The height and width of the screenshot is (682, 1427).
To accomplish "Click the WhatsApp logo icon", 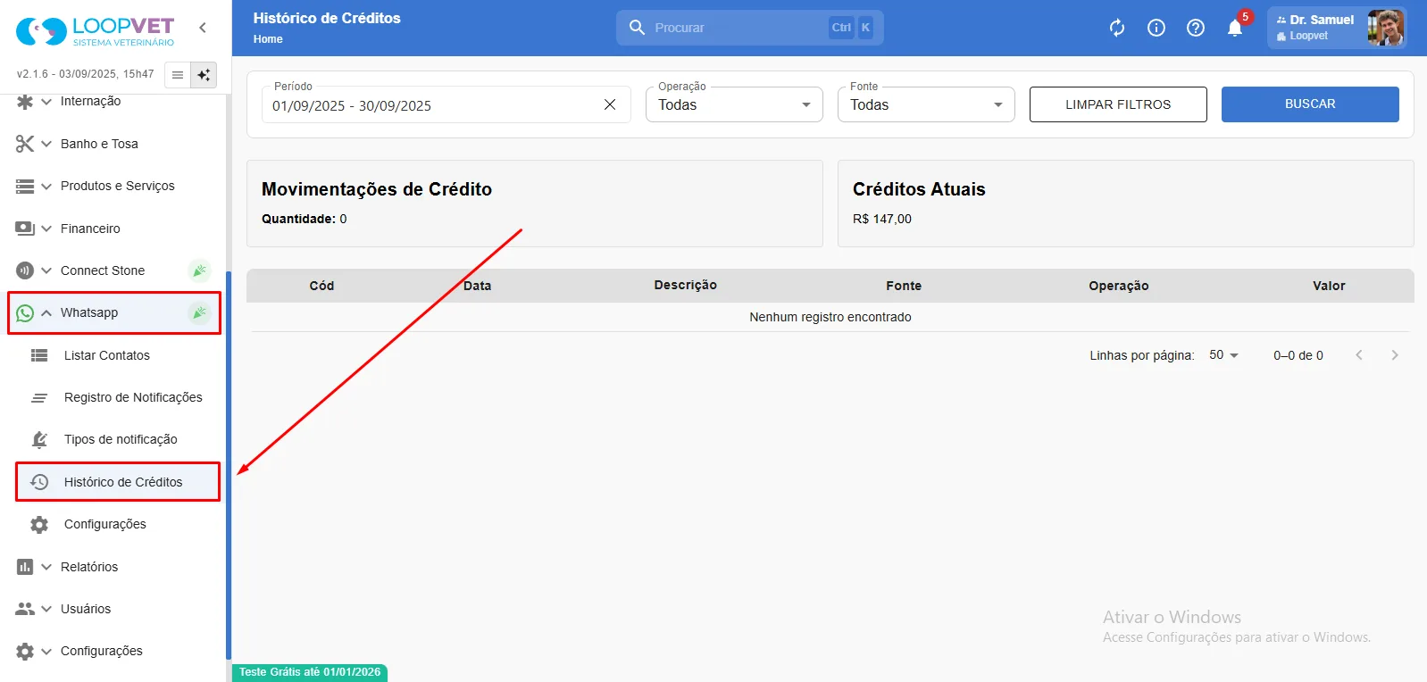I will pos(25,313).
